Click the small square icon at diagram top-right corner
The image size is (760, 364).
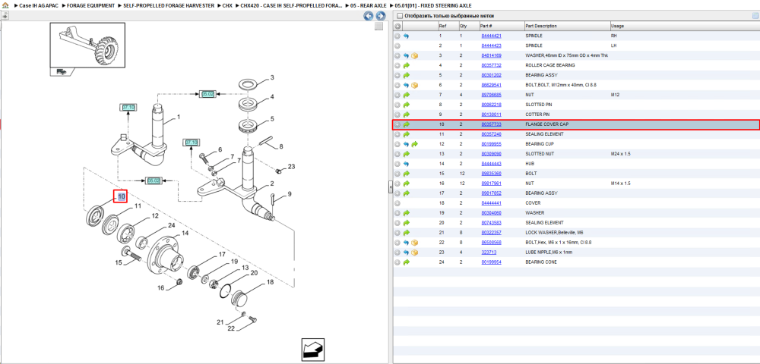[x=379, y=27]
